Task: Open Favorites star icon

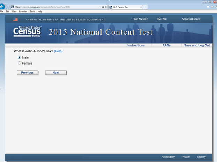Action: 212,7
